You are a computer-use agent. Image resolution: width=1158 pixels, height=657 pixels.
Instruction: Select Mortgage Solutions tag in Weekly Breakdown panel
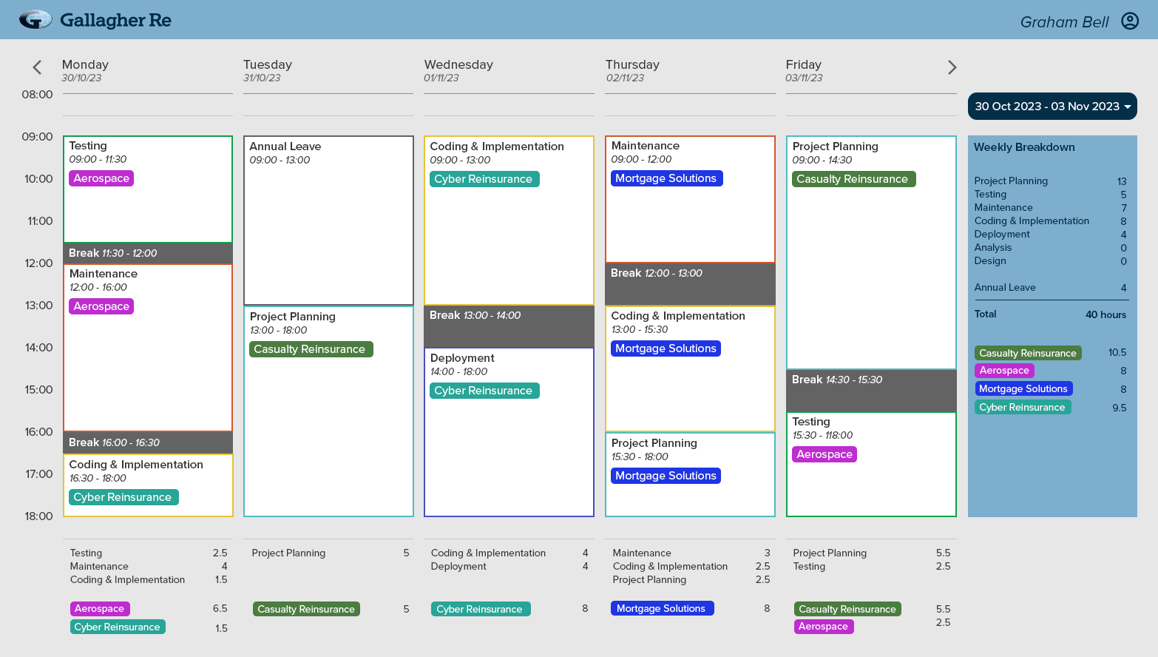pos(1023,389)
